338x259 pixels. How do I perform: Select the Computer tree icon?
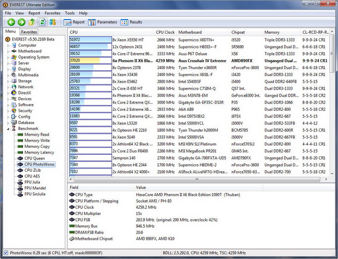(x=14, y=45)
